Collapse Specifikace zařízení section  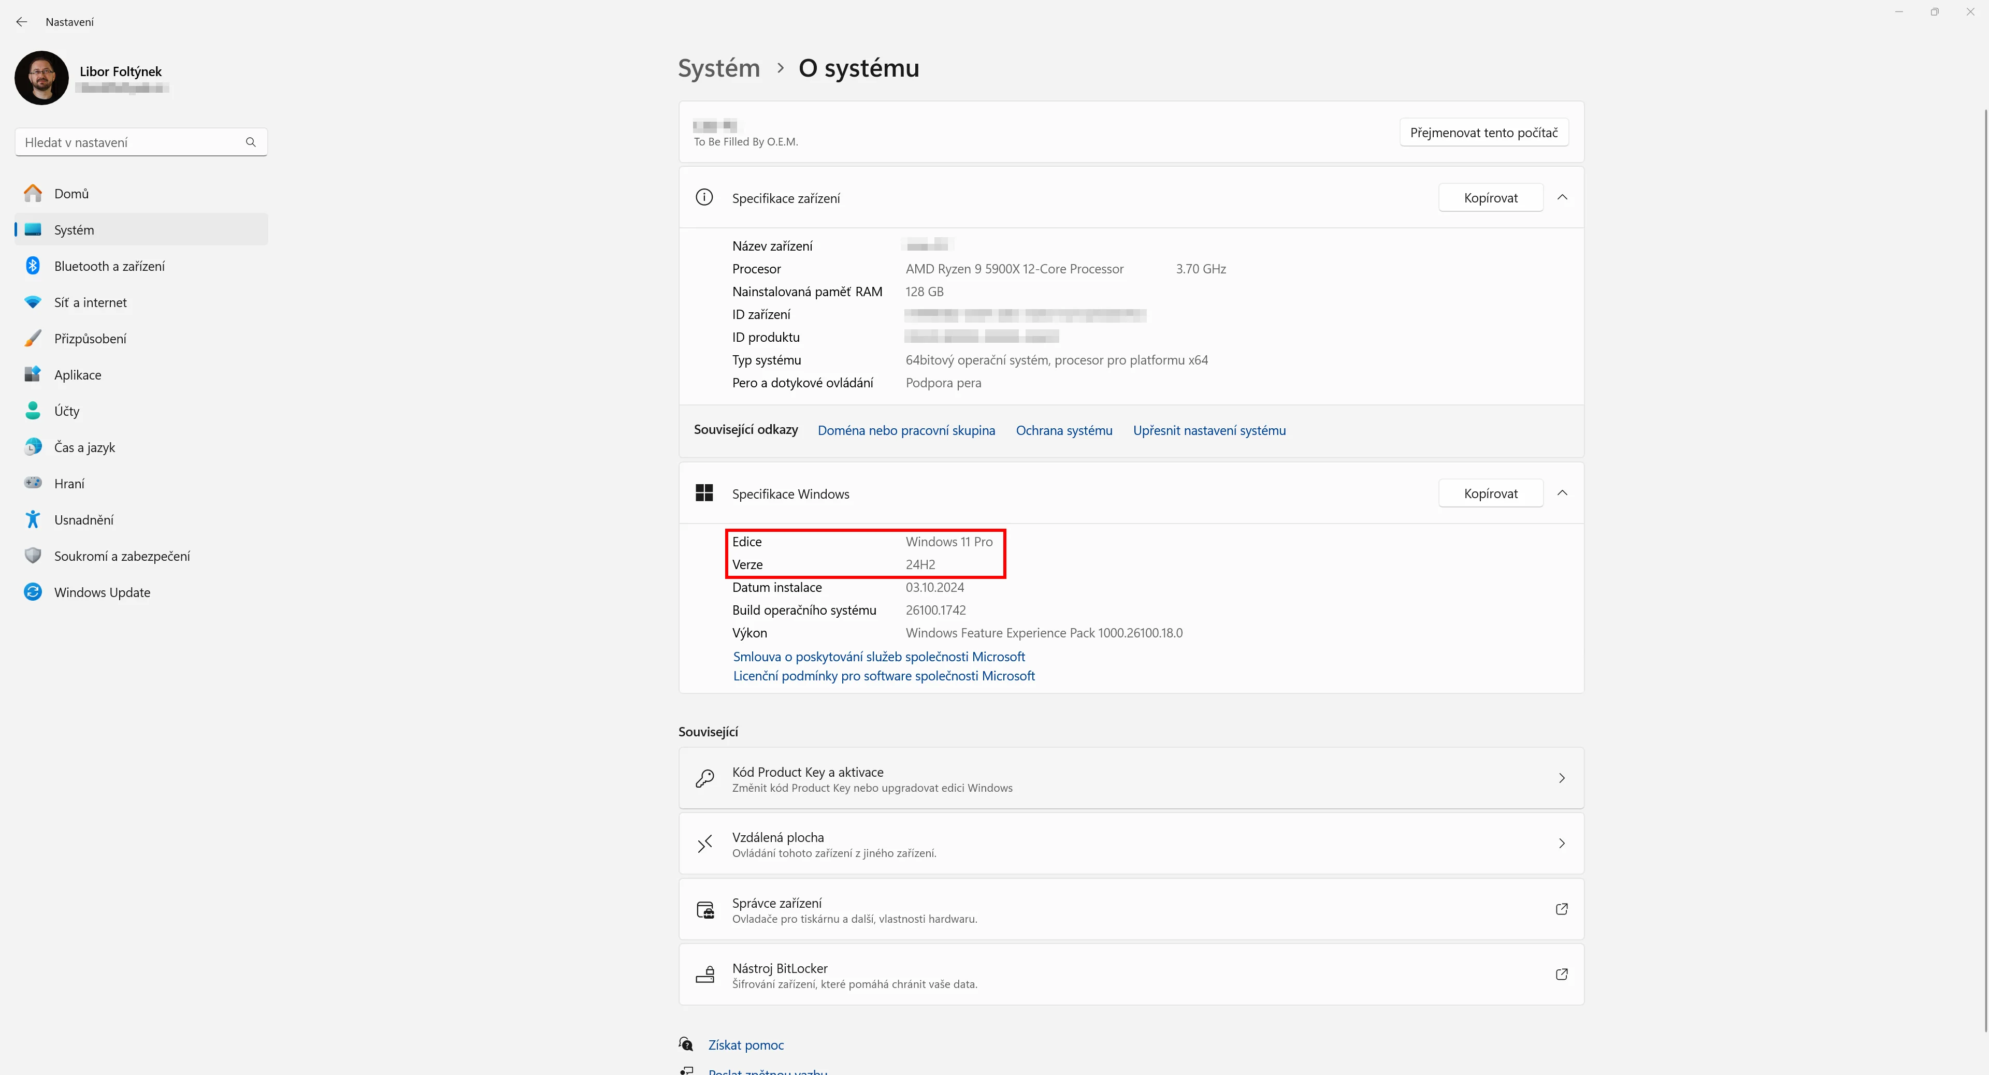pos(1562,198)
